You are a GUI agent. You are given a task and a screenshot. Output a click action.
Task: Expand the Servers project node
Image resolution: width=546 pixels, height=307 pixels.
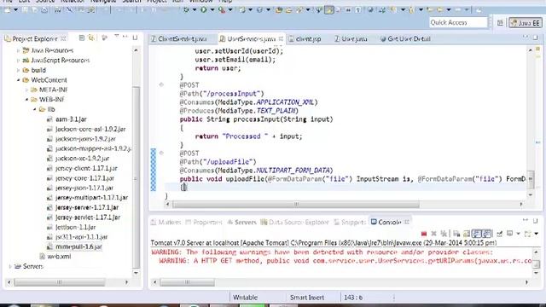pos(9,266)
